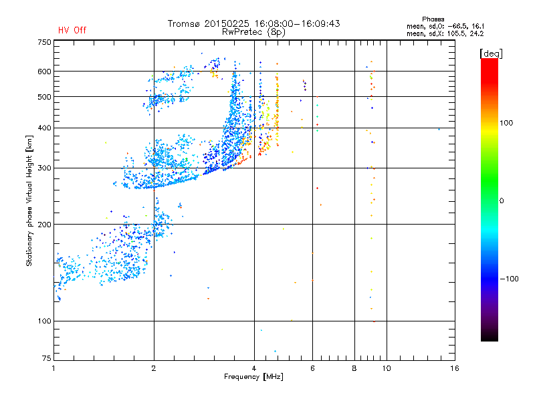Click x-axis tick label '6'
Viewport: 535px width, 401px height.
click(x=312, y=368)
